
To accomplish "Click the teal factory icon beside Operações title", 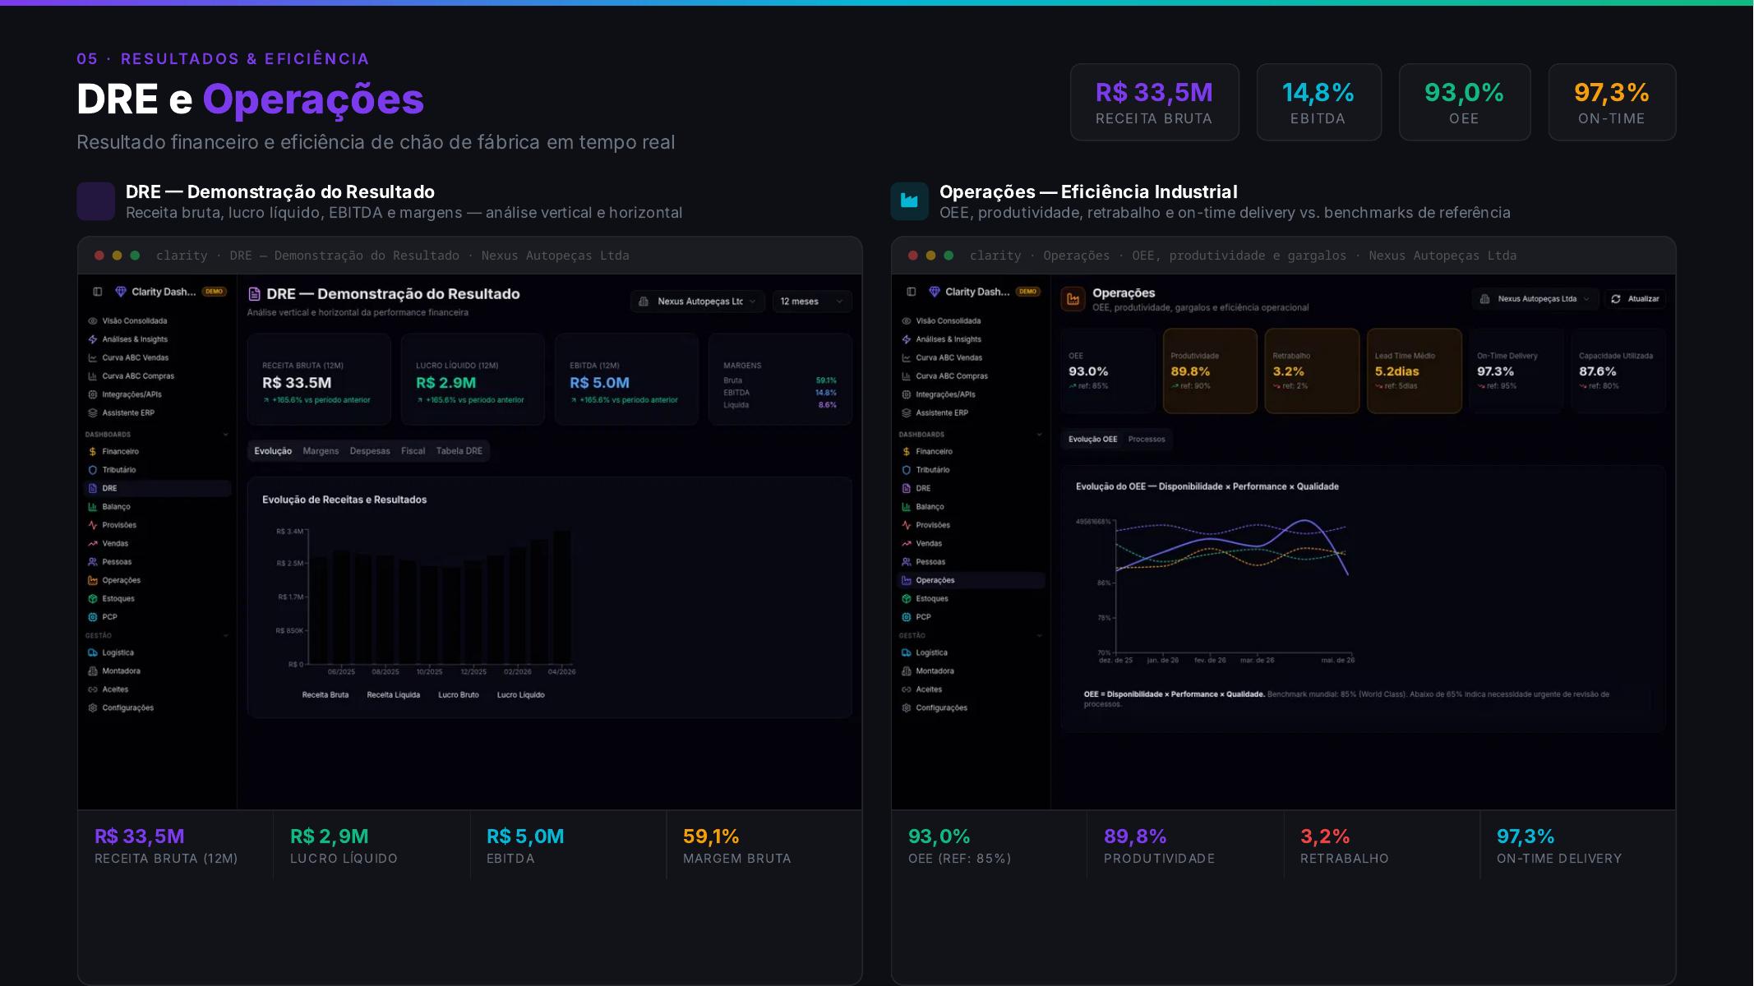I will tap(909, 201).
